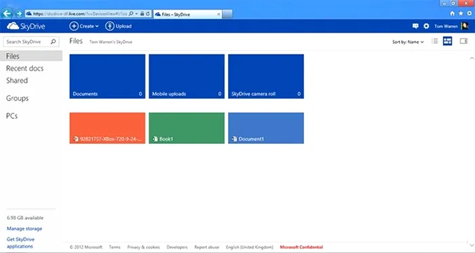Click the browser Back arrow button
Image resolution: width=475 pixels, height=253 pixels.
click(7, 14)
